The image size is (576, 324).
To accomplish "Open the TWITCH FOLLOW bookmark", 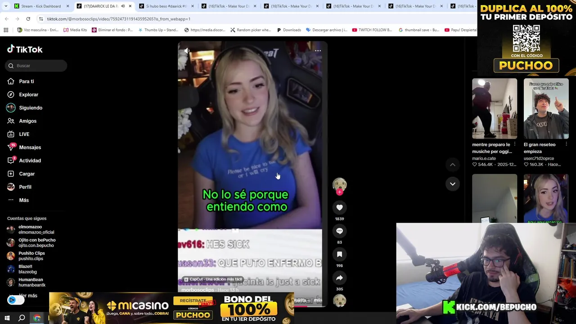I will pos(372,30).
